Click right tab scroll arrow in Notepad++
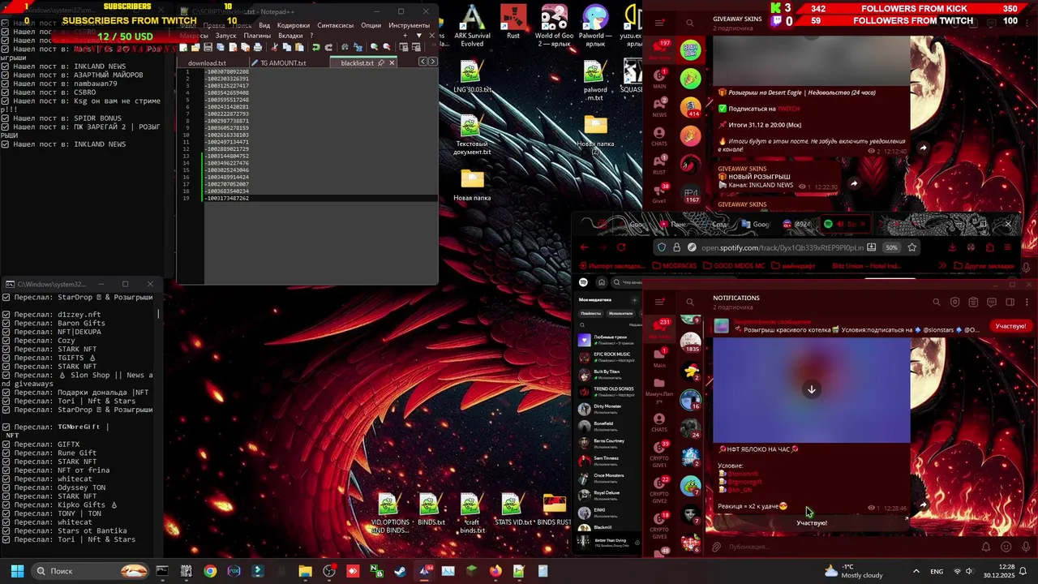This screenshot has height=584, width=1038. 432,62
